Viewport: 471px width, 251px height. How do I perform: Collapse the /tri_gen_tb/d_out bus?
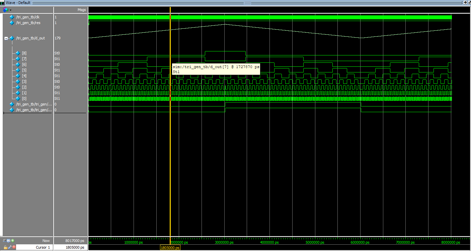(x=6, y=38)
